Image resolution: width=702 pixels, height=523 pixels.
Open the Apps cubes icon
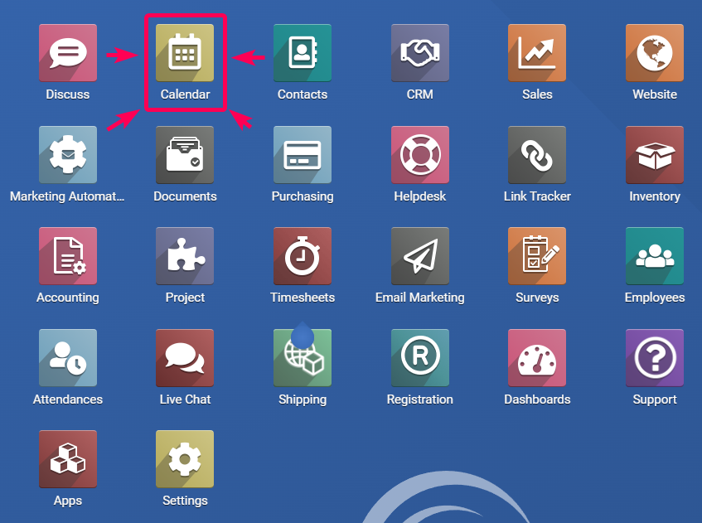click(x=68, y=459)
